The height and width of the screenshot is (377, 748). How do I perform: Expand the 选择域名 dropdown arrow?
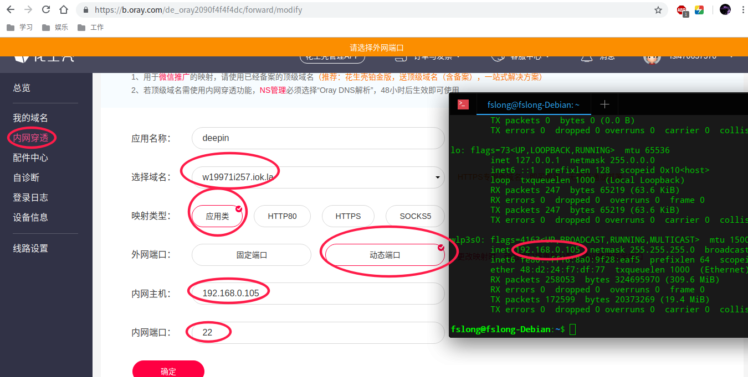pos(438,177)
